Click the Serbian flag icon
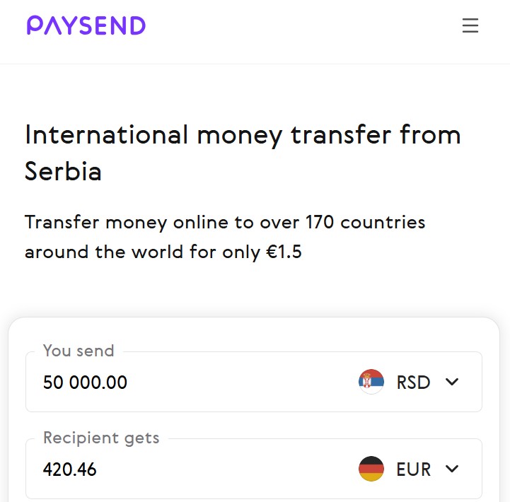The image size is (510, 502). 371,383
